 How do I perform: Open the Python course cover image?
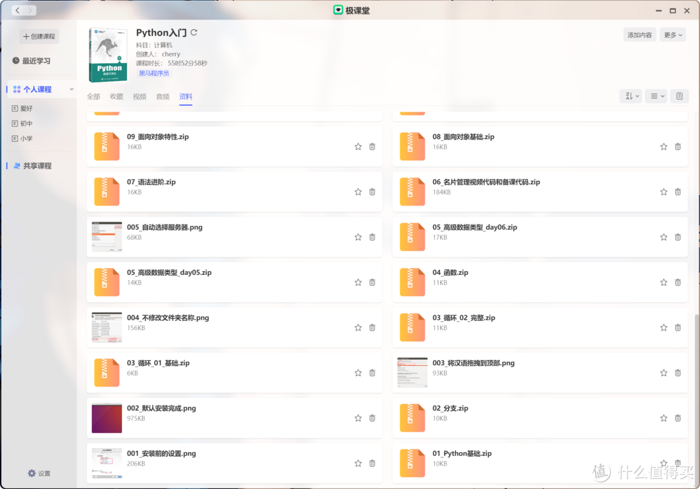pos(108,55)
